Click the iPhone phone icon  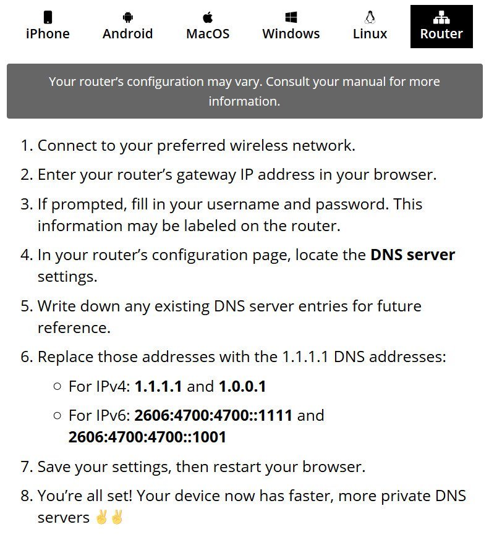(48, 17)
